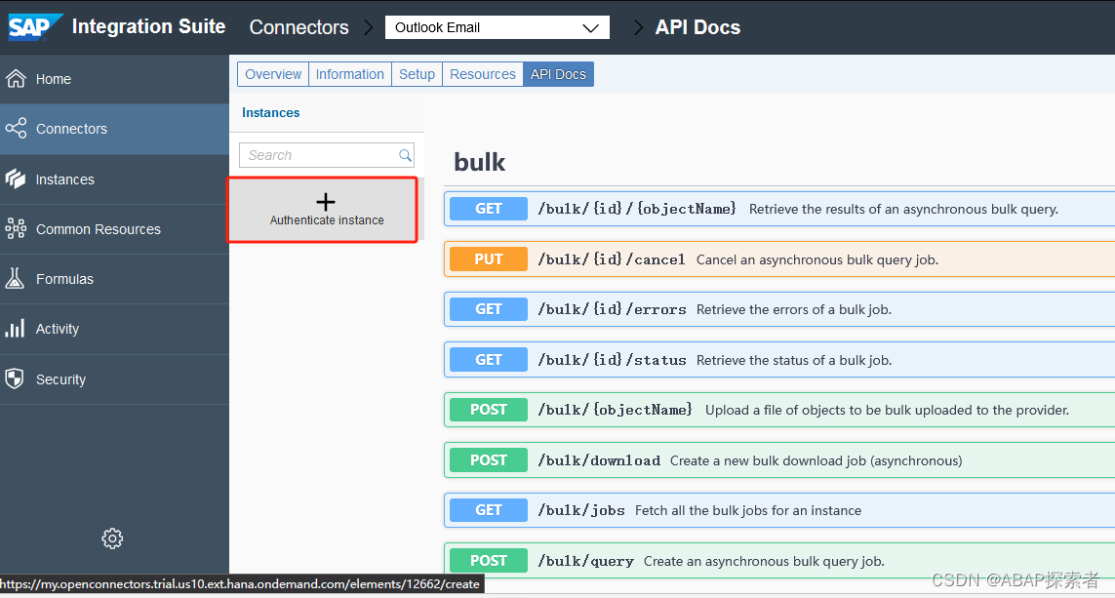Expand GET /bulk/{id}/errors endpoint
Viewport: 1115px width, 598px height.
pos(779,309)
